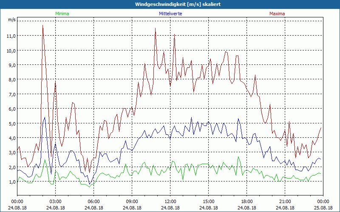This screenshot has height=212, width=340.
Task: Click the 11,0 y-axis value
Action: (x=11, y=36)
